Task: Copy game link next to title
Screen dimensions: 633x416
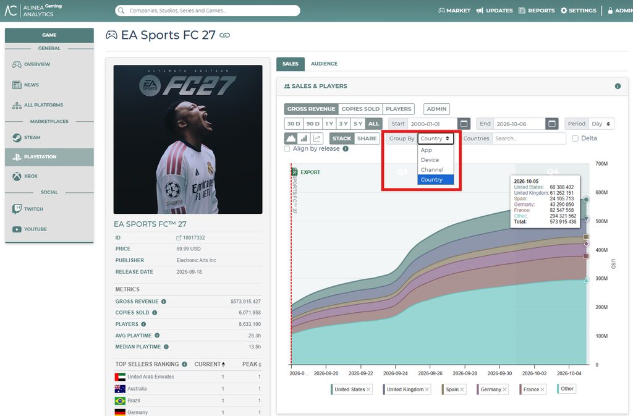Action: pyautogui.click(x=225, y=35)
